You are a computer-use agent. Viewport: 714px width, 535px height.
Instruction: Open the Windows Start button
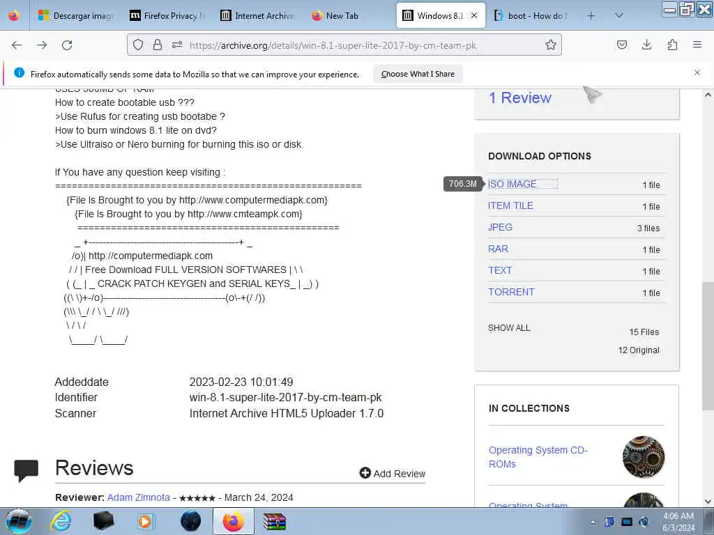(x=19, y=521)
